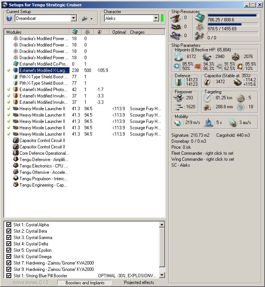The height and width of the screenshot is (287, 265).
Task: Click first Pith X-Type Shield Boost icon
Action: [16, 77]
